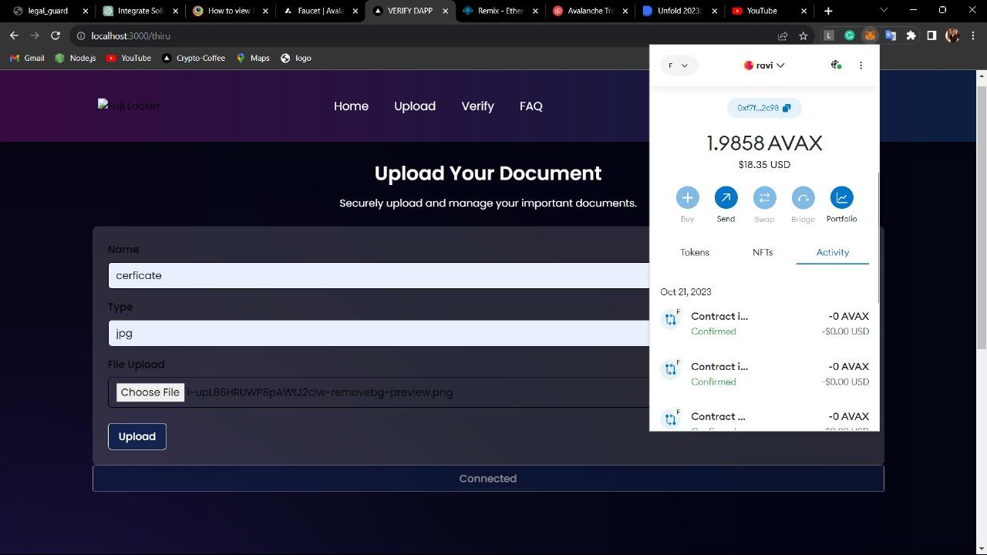The height and width of the screenshot is (555, 987).
Task: Click the Upload submit button
Action: point(137,436)
